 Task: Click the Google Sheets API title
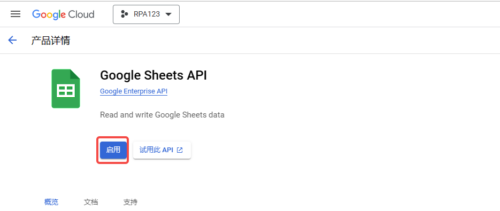(x=153, y=75)
